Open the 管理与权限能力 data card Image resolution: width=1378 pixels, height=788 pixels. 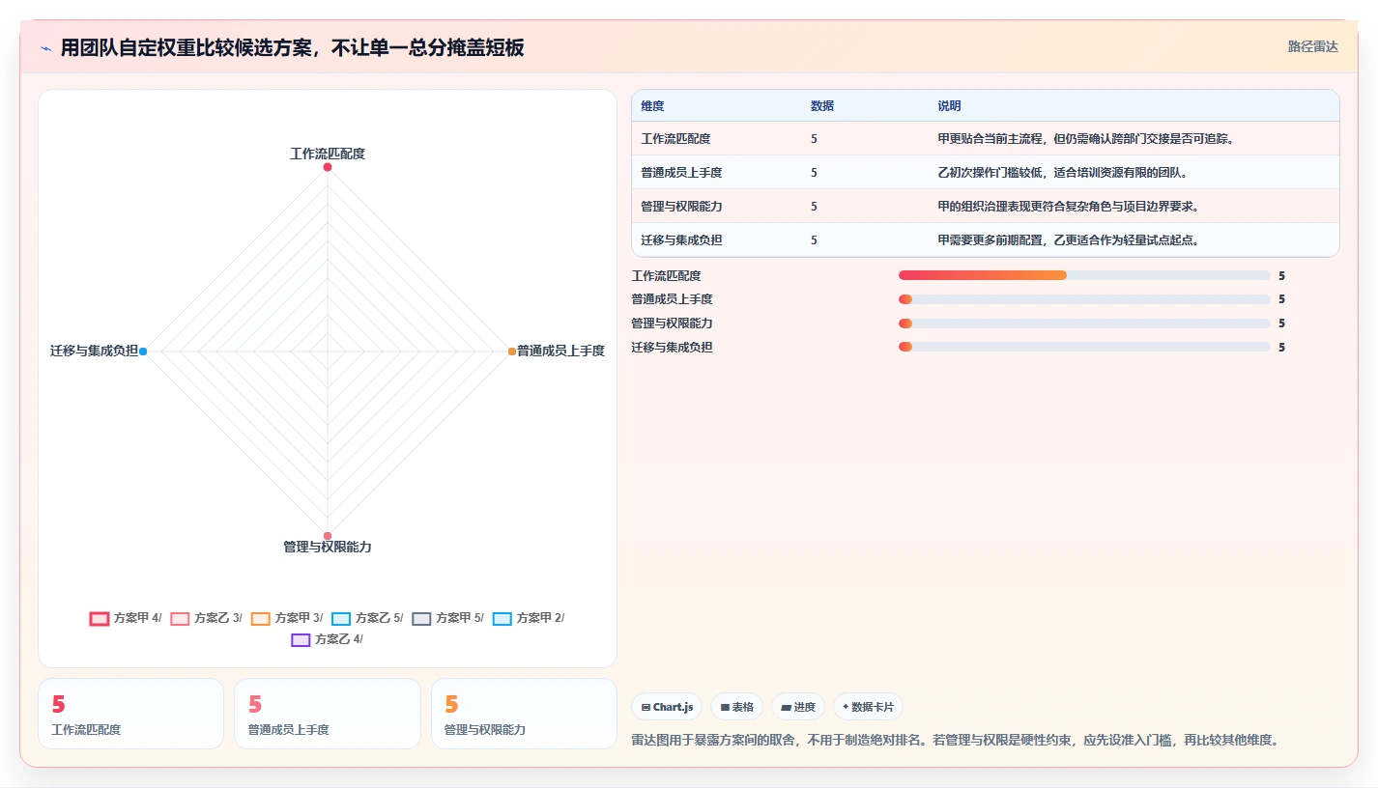(524, 714)
